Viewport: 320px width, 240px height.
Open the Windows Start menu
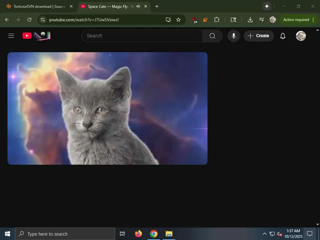tap(7, 234)
